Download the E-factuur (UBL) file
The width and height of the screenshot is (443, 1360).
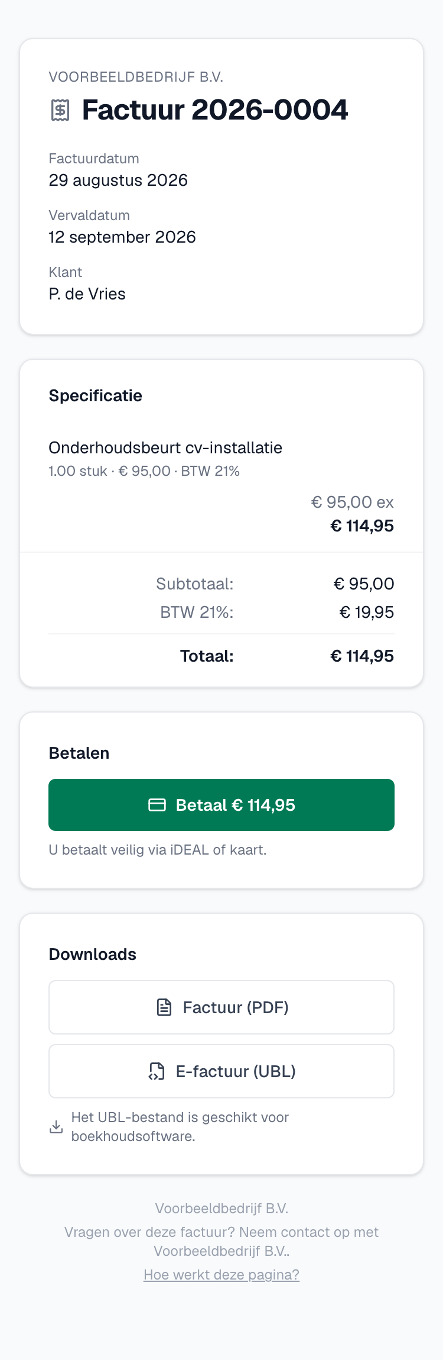(221, 1071)
